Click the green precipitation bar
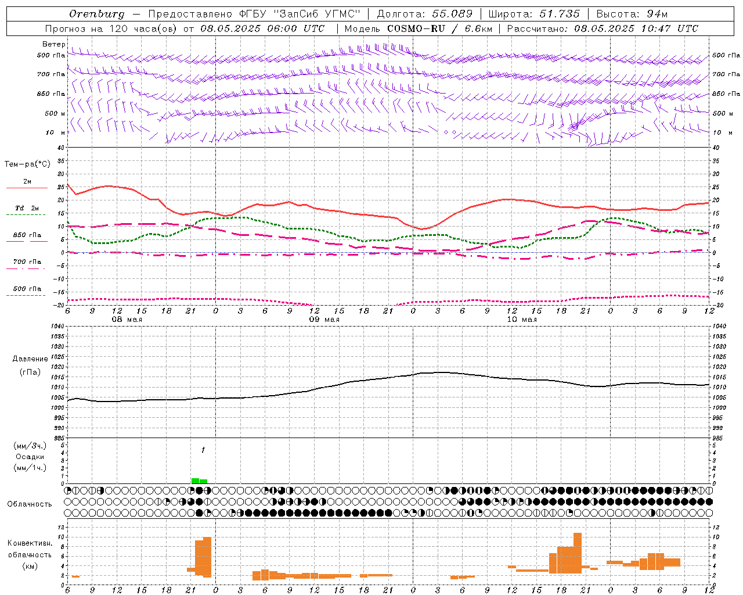Screen dimensions: 743x595 (x=199, y=481)
